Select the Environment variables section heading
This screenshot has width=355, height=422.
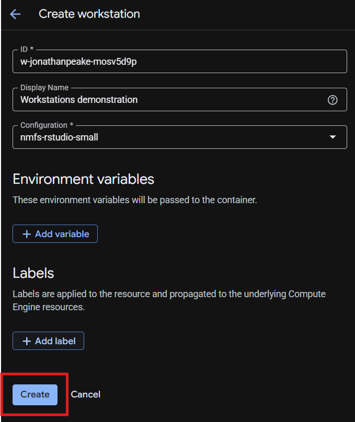click(83, 179)
